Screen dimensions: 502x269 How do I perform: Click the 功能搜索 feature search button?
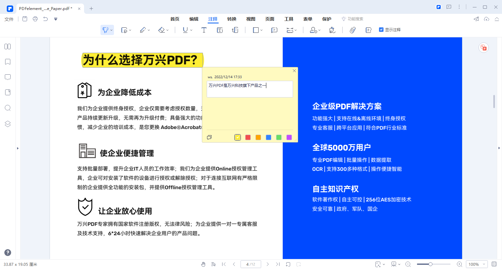(x=353, y=19)
